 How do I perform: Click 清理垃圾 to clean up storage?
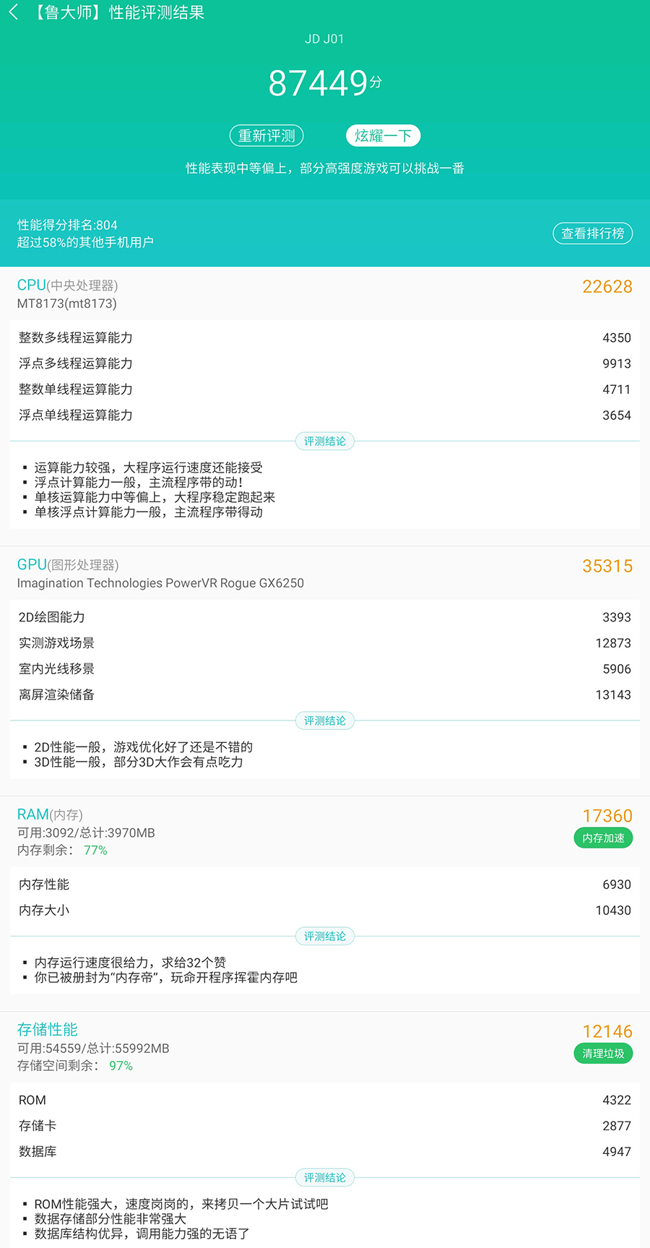[602, 1053]
